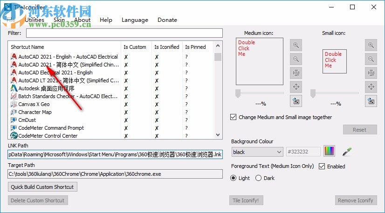
Task: Click the Reset button
Action: click(360, 130)
